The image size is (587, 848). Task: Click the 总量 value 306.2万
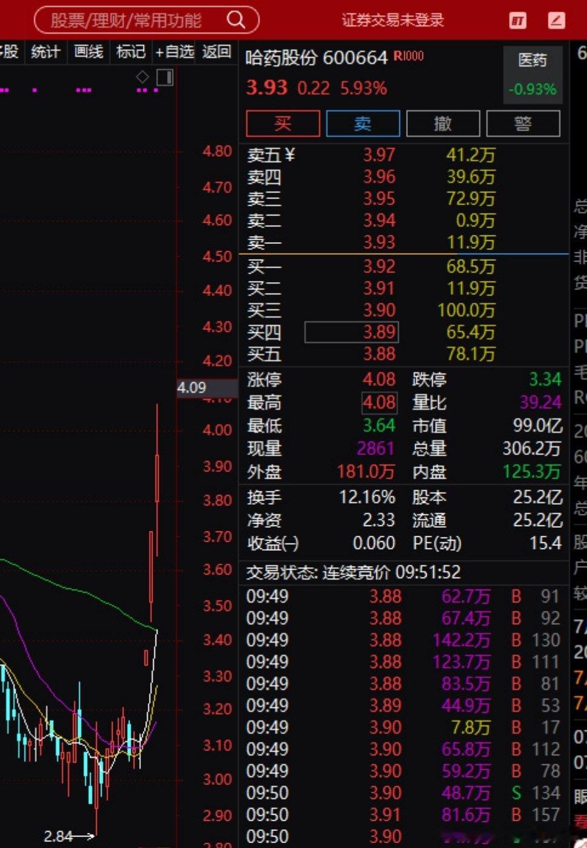click(x=532, y=449)
